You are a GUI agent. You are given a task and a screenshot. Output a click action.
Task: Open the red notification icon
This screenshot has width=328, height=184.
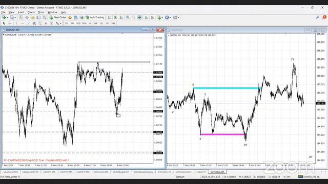click(324, 17)
